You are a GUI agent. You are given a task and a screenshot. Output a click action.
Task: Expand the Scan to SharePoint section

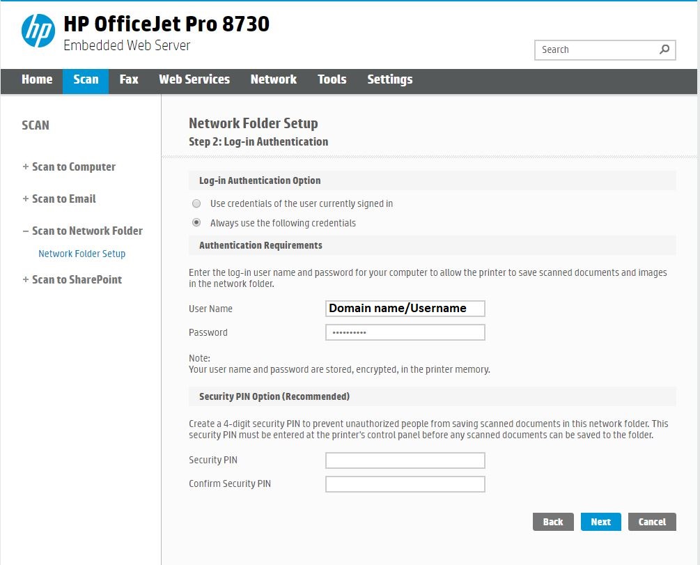pos(72,280)
